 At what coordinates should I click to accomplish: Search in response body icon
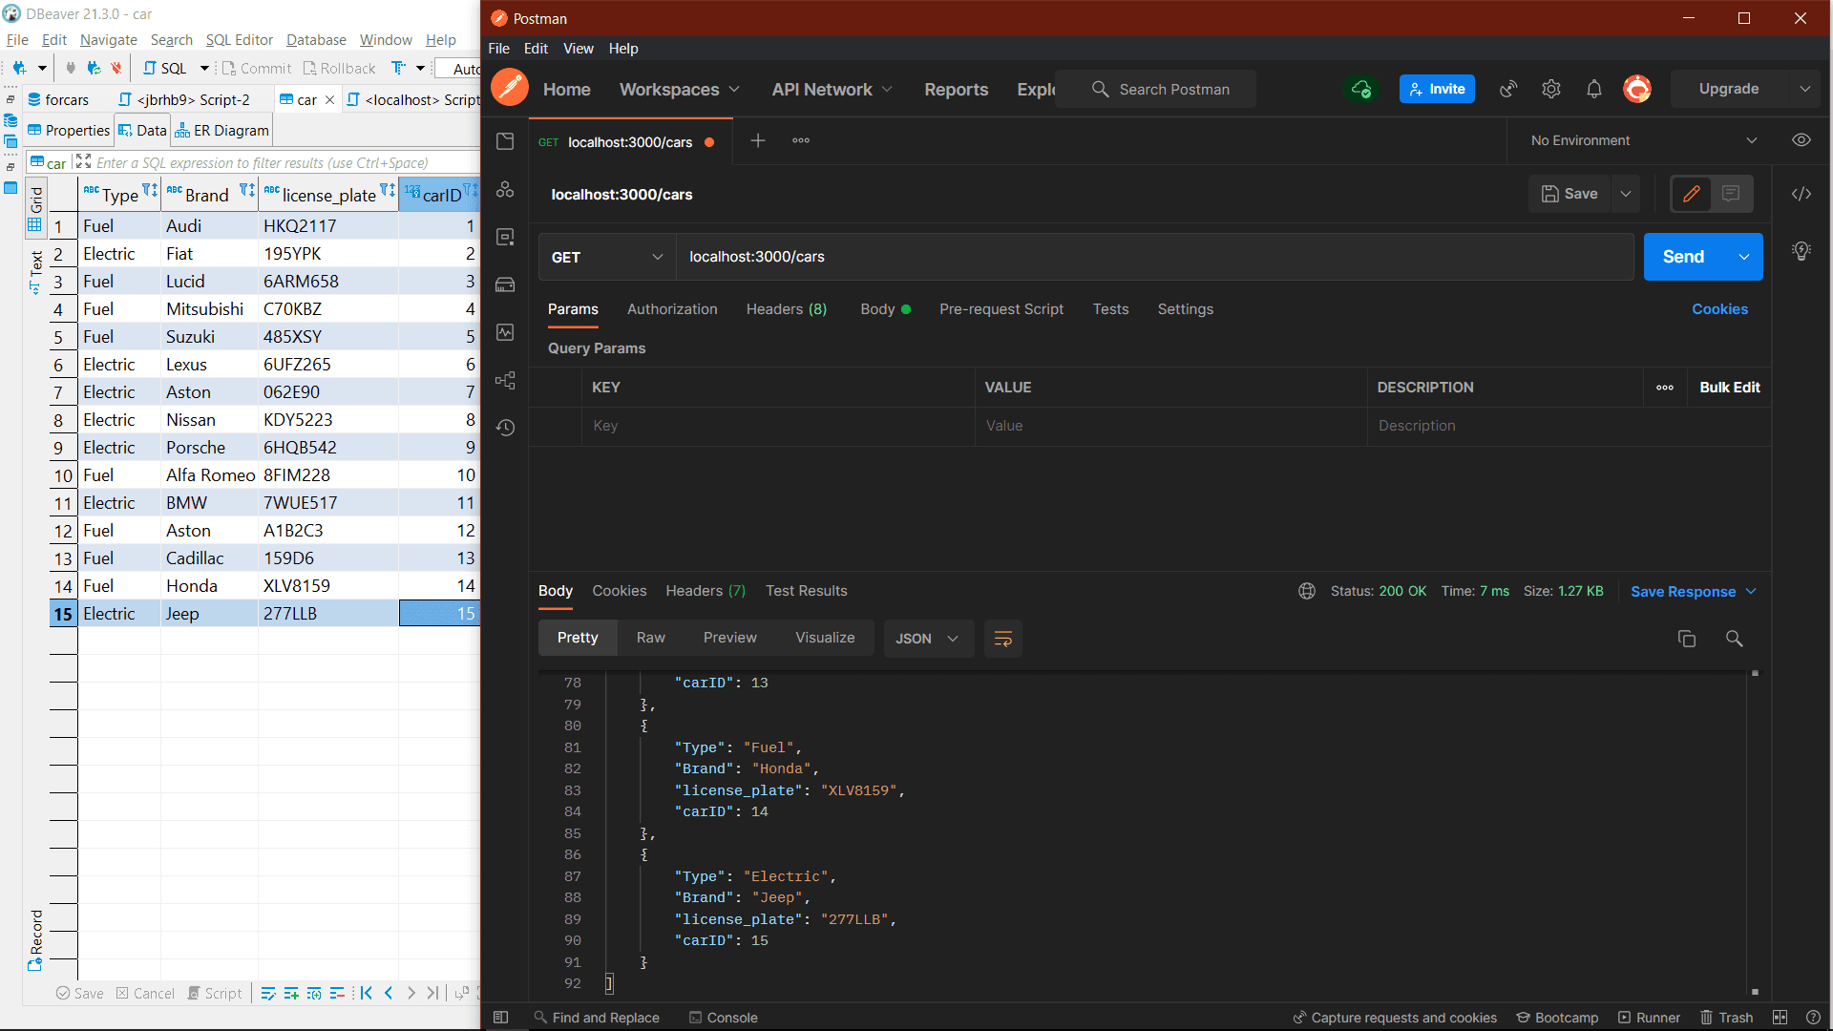(x=1735, y=639)
